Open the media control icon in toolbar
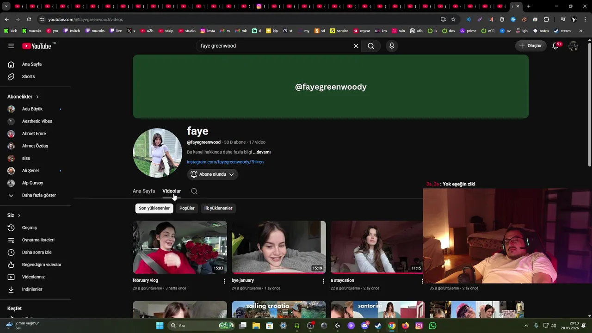The width and height of the screenshot is (592, 333). click(563, 19)
